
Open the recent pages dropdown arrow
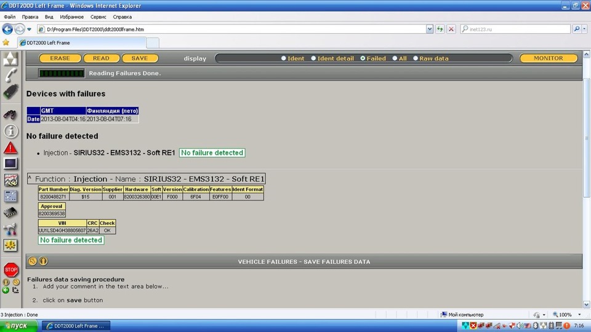(x=29, y=29)
